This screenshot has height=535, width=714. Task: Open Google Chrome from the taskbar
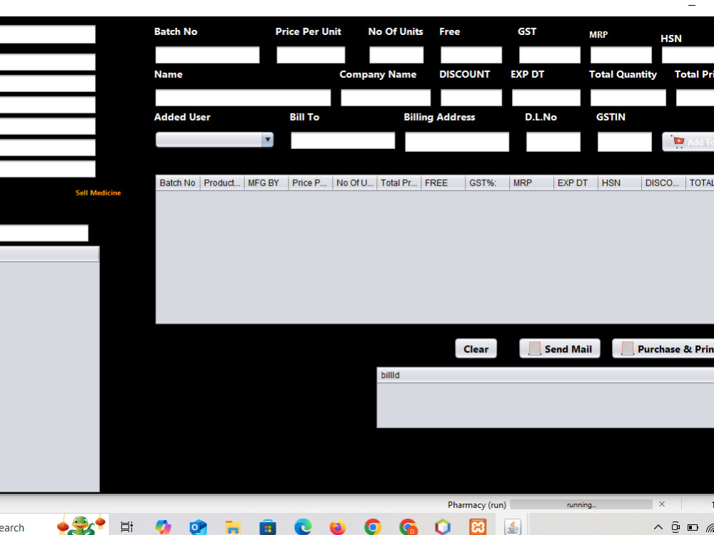[x=373, y=527]
